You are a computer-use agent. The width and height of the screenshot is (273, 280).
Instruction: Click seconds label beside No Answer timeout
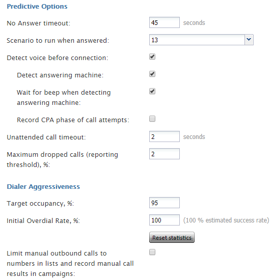(x=194, y=23)
